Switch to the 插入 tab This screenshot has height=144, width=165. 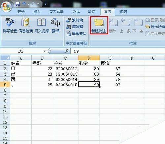click(37, 12)
